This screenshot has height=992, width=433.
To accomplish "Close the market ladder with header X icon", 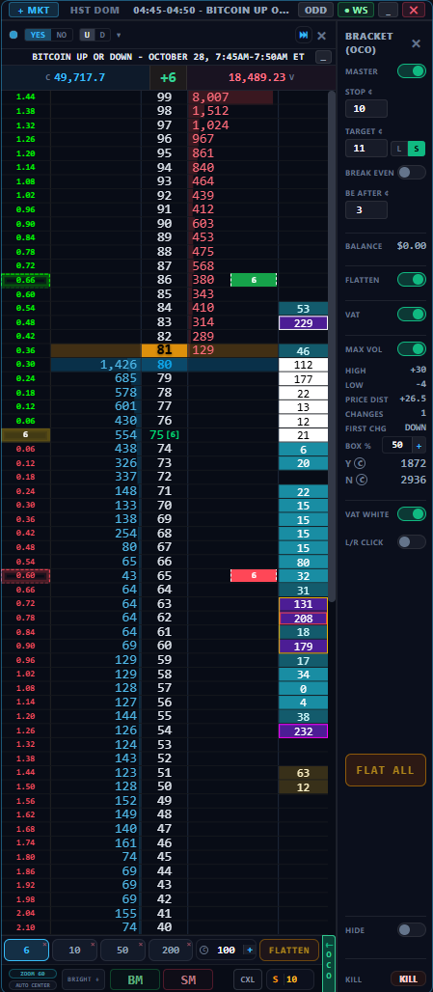I will point(322,36).
